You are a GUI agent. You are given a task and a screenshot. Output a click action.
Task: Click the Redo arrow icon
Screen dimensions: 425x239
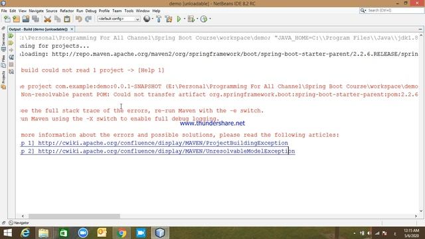pos(88,19)
